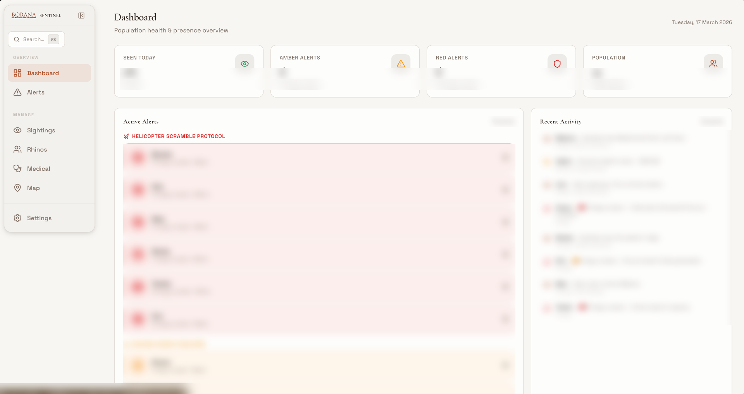Open Dashboard in sidebar

49,73
